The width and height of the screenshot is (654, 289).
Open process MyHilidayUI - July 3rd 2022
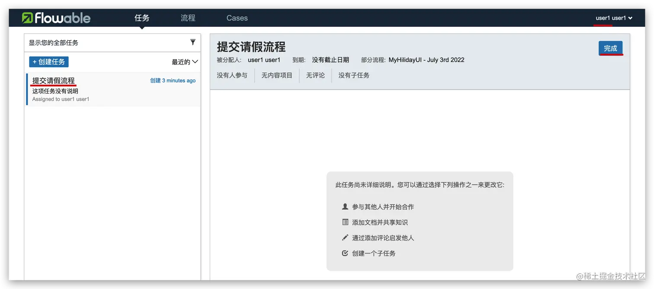point(426,60)
